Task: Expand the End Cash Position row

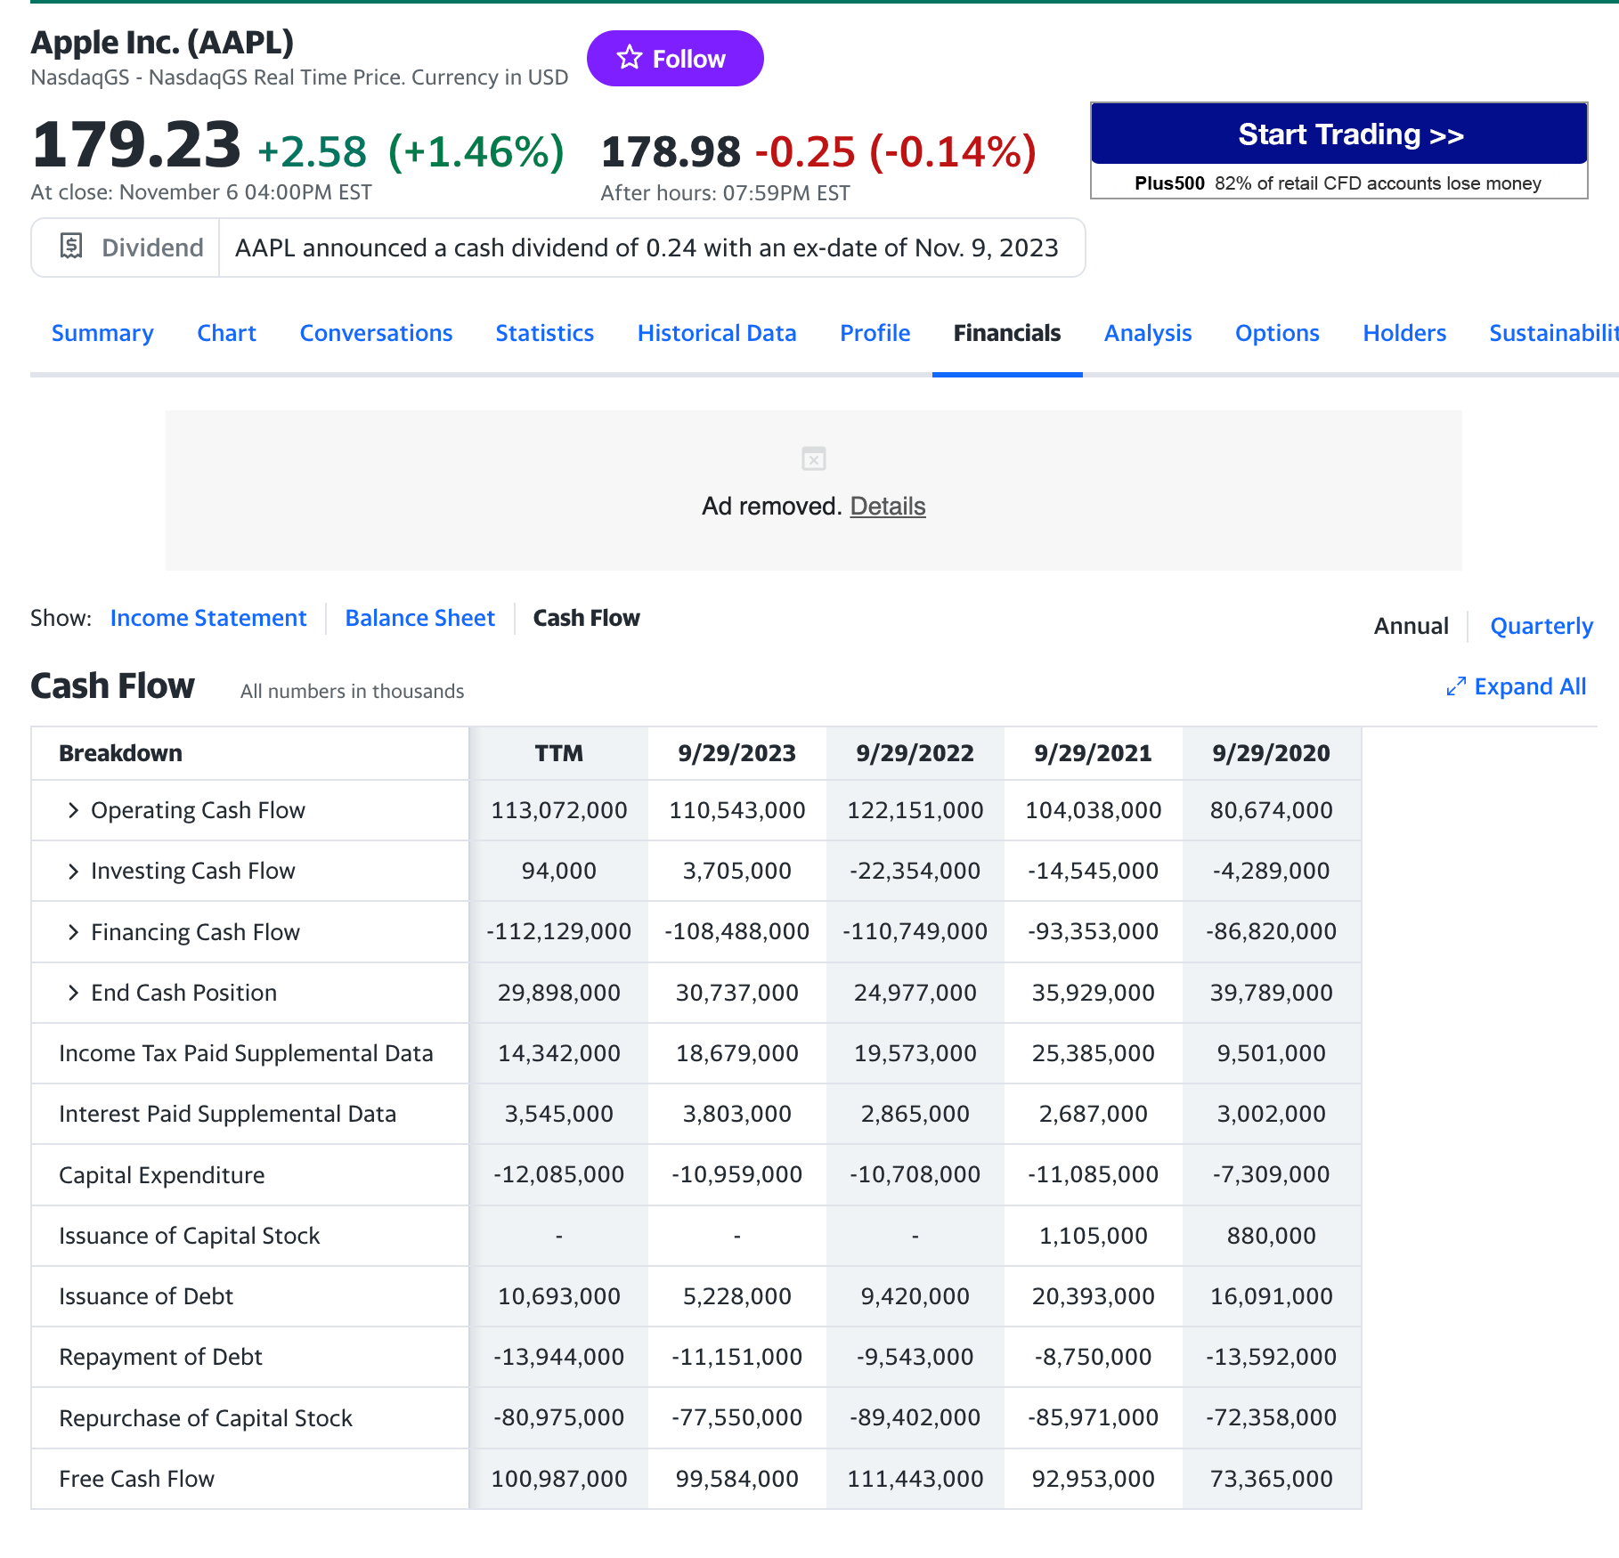Action: [72, 992]
